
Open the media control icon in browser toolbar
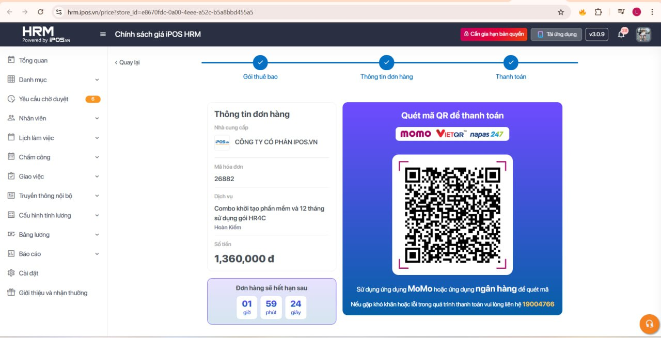[x=621, y=12]
